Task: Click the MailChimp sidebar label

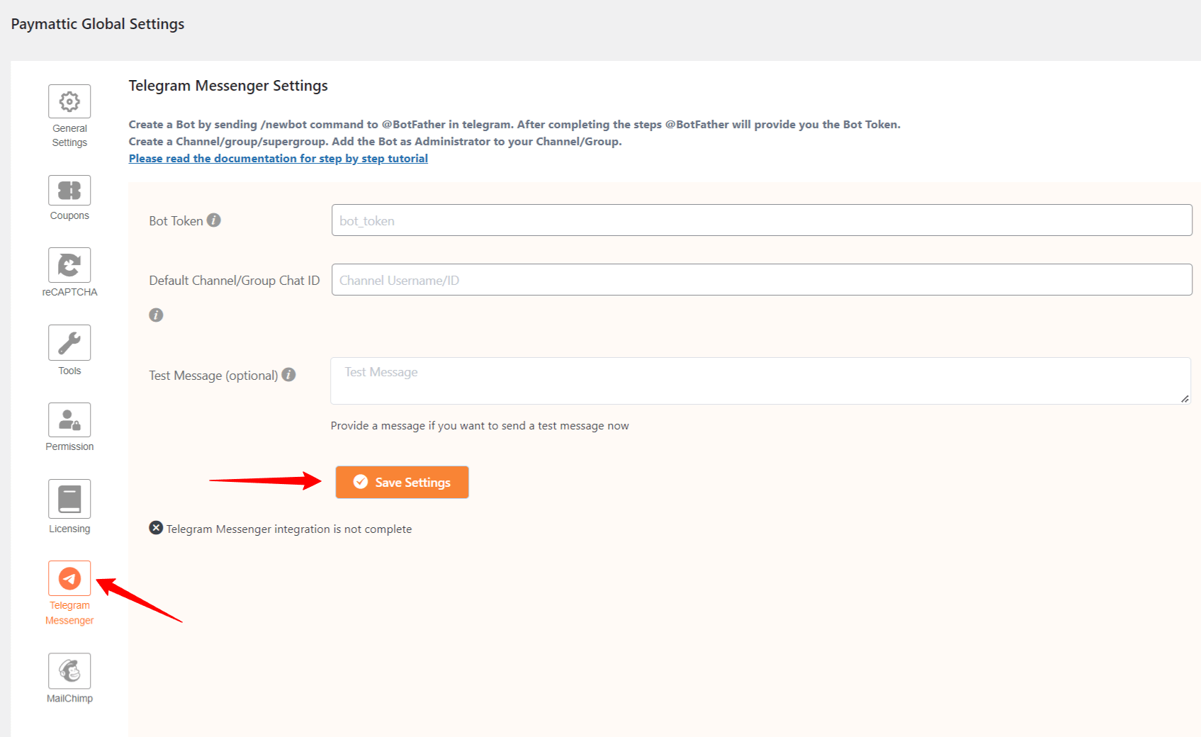Action: point(69,698)
